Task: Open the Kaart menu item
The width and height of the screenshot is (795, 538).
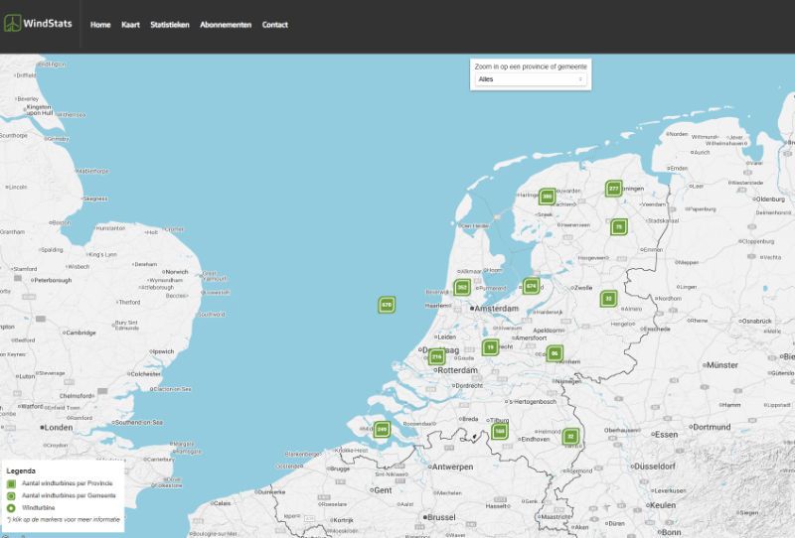Action: click(x=130, y=25)
